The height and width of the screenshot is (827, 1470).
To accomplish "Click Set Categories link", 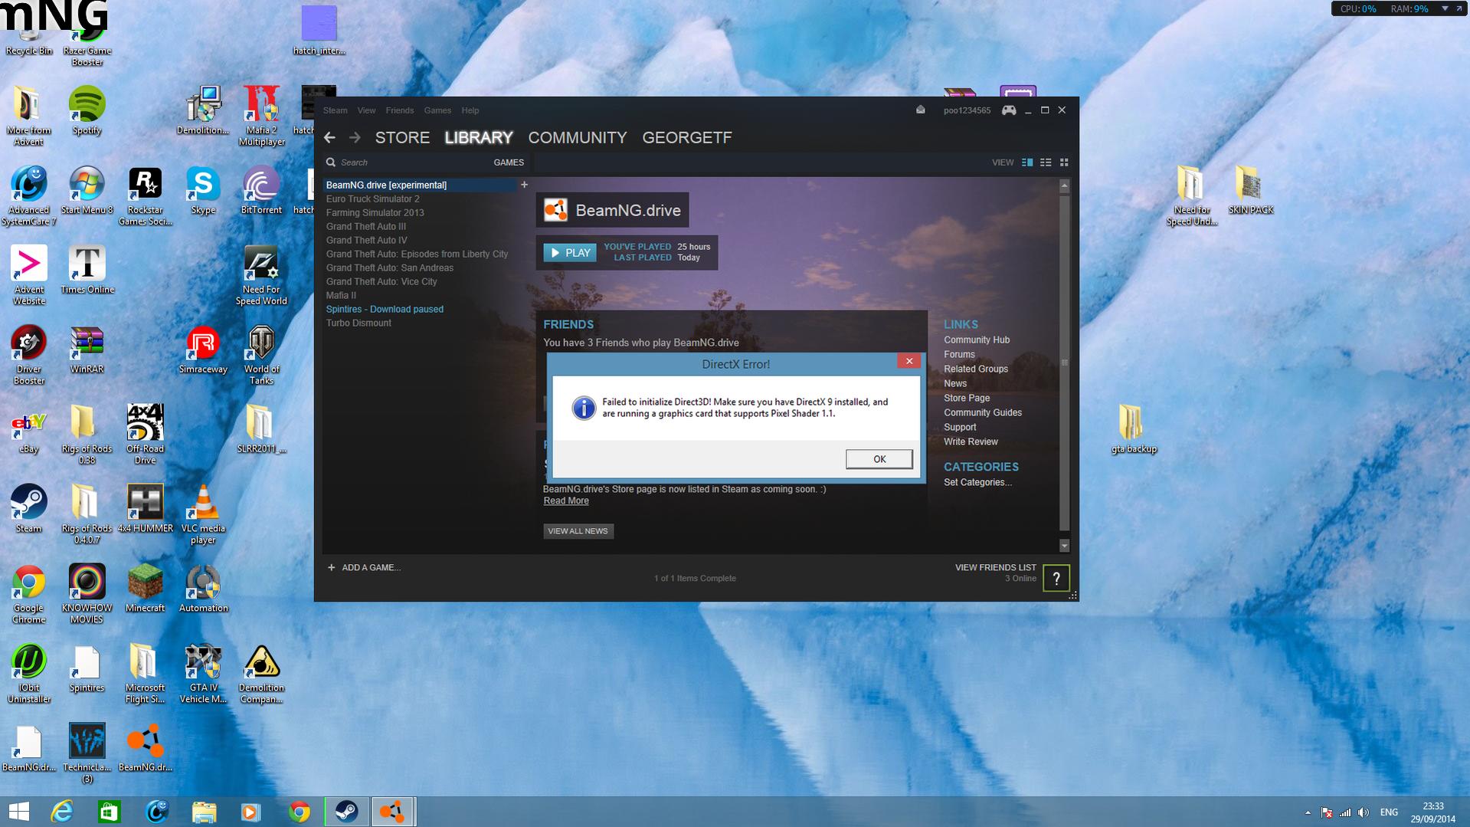I will 977,482.
